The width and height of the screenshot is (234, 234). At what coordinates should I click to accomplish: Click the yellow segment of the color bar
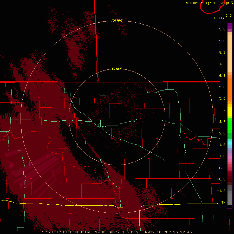coord(230,111)
